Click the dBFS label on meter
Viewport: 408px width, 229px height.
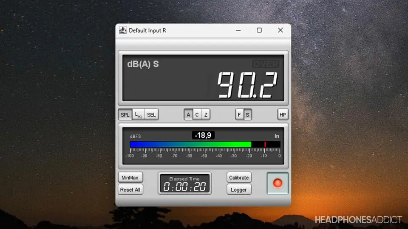[135, 136]
